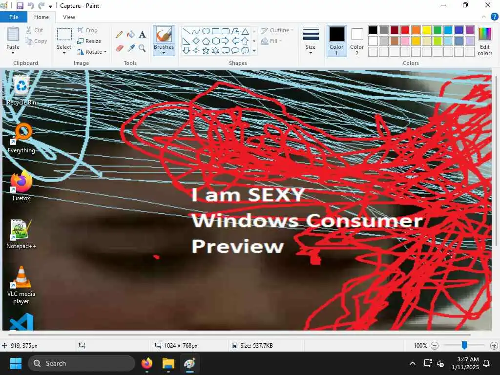Choose the Down arrow shape
The width and height of the screenshot is (500, 375).
pos(187,50)
